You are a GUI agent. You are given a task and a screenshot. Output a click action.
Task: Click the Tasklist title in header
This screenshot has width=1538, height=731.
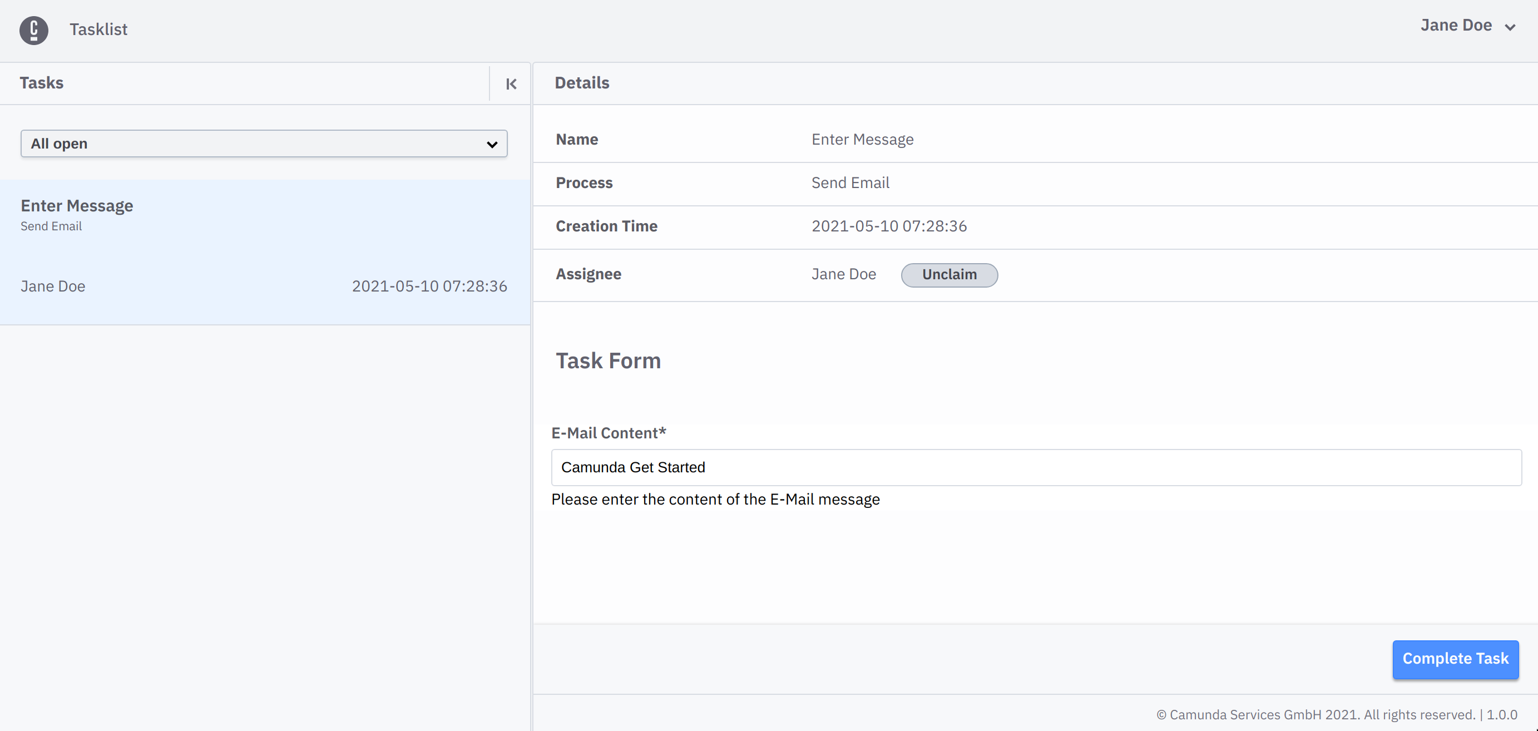98,29
